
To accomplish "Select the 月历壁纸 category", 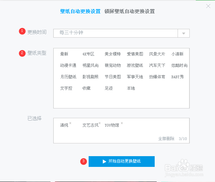I will [68, 77].
